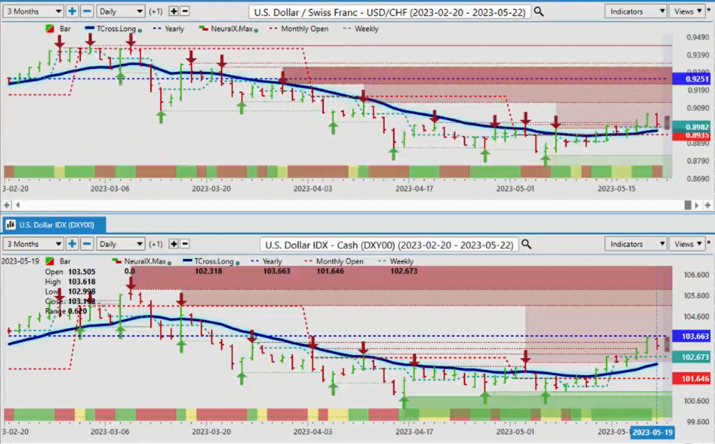Screen dimensions: 715x444
Task: Toggle Yearly legend entry in USD/CHF chart
Action: coord(169,29)
